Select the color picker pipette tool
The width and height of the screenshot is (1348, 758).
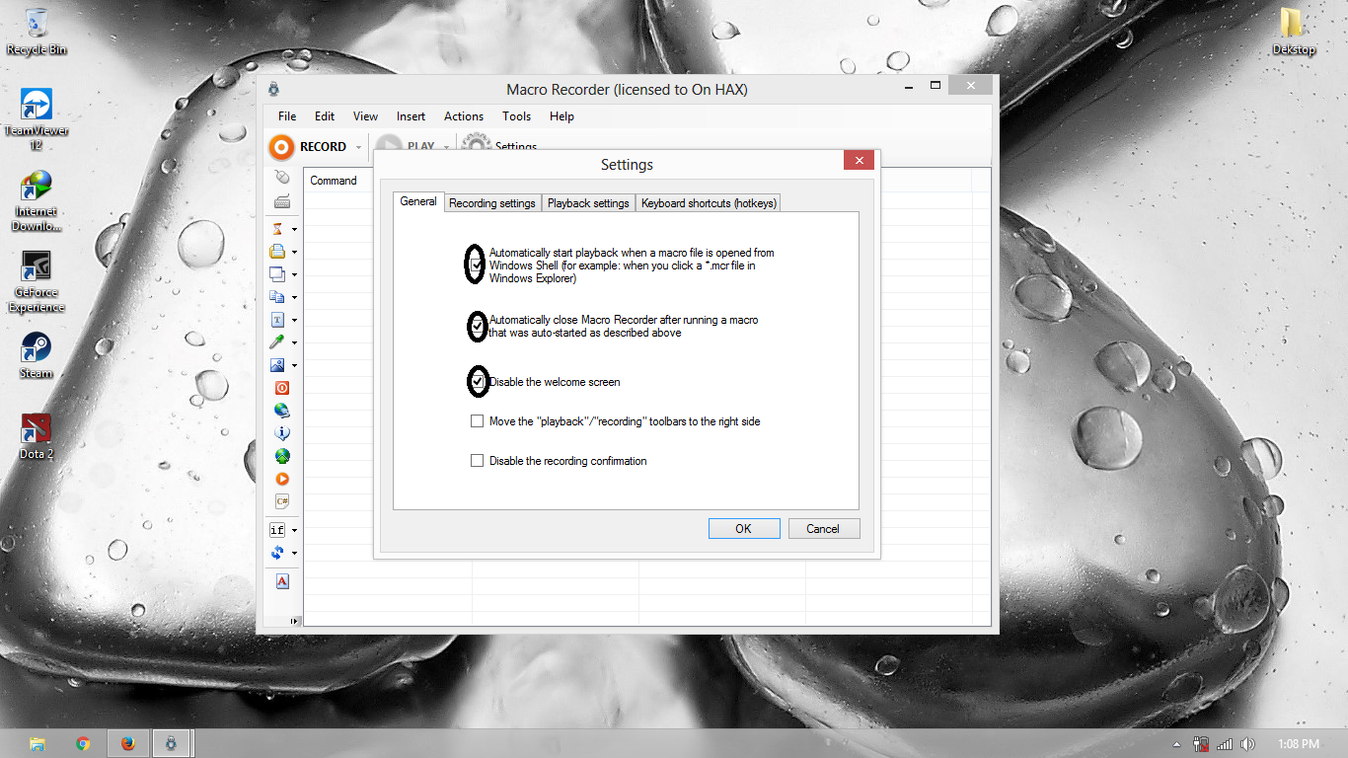pos(280,342)
